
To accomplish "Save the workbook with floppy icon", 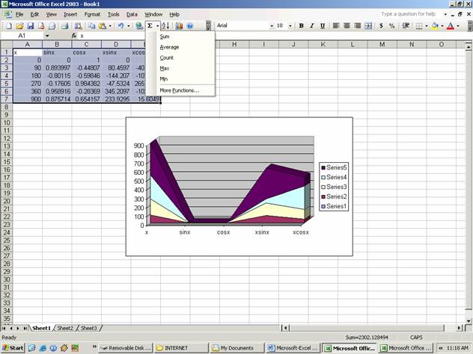I will tap(30, 26).
